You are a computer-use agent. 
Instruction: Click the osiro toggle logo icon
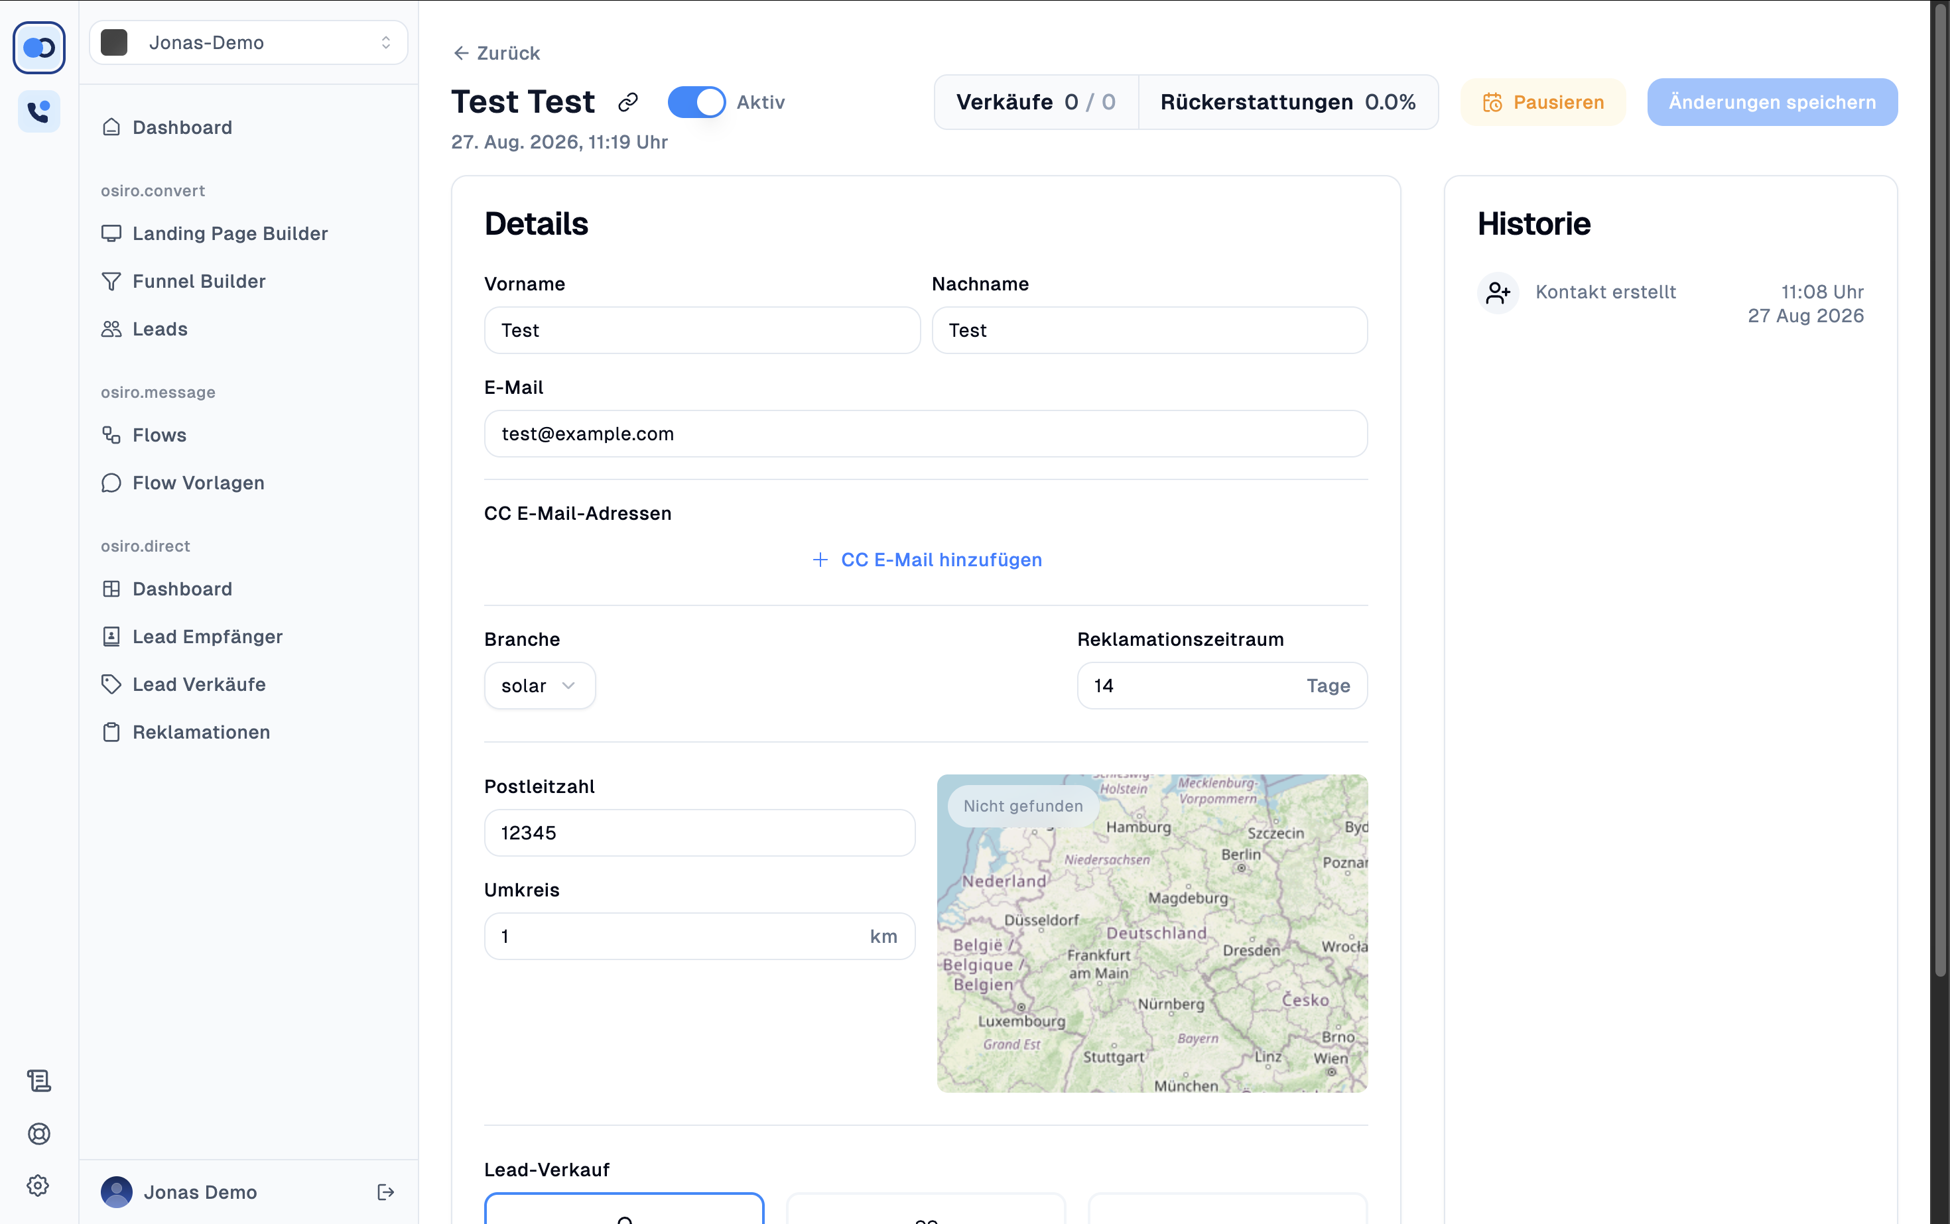(39, 48)
